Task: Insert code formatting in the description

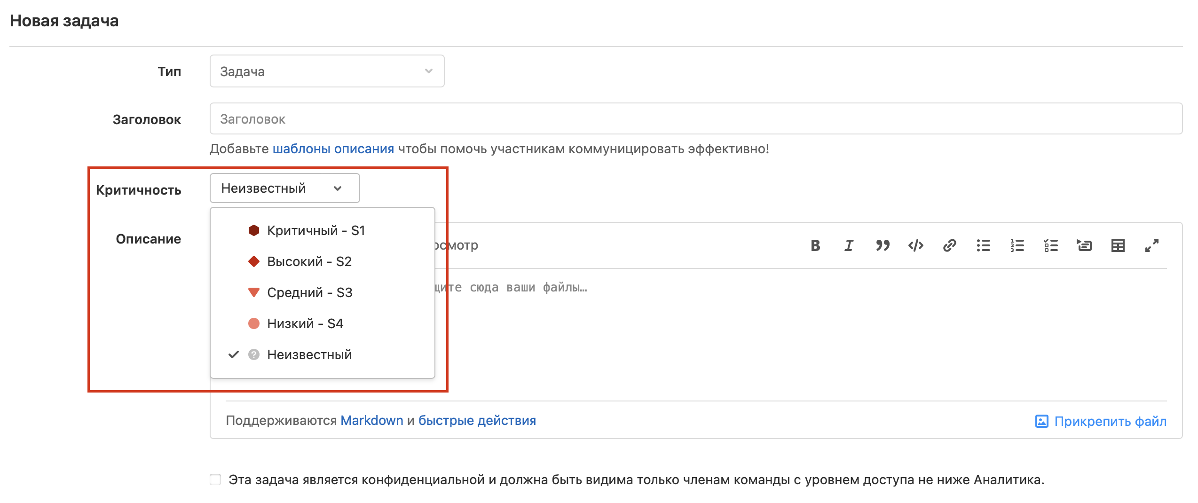Action: [x=916, y=245]
